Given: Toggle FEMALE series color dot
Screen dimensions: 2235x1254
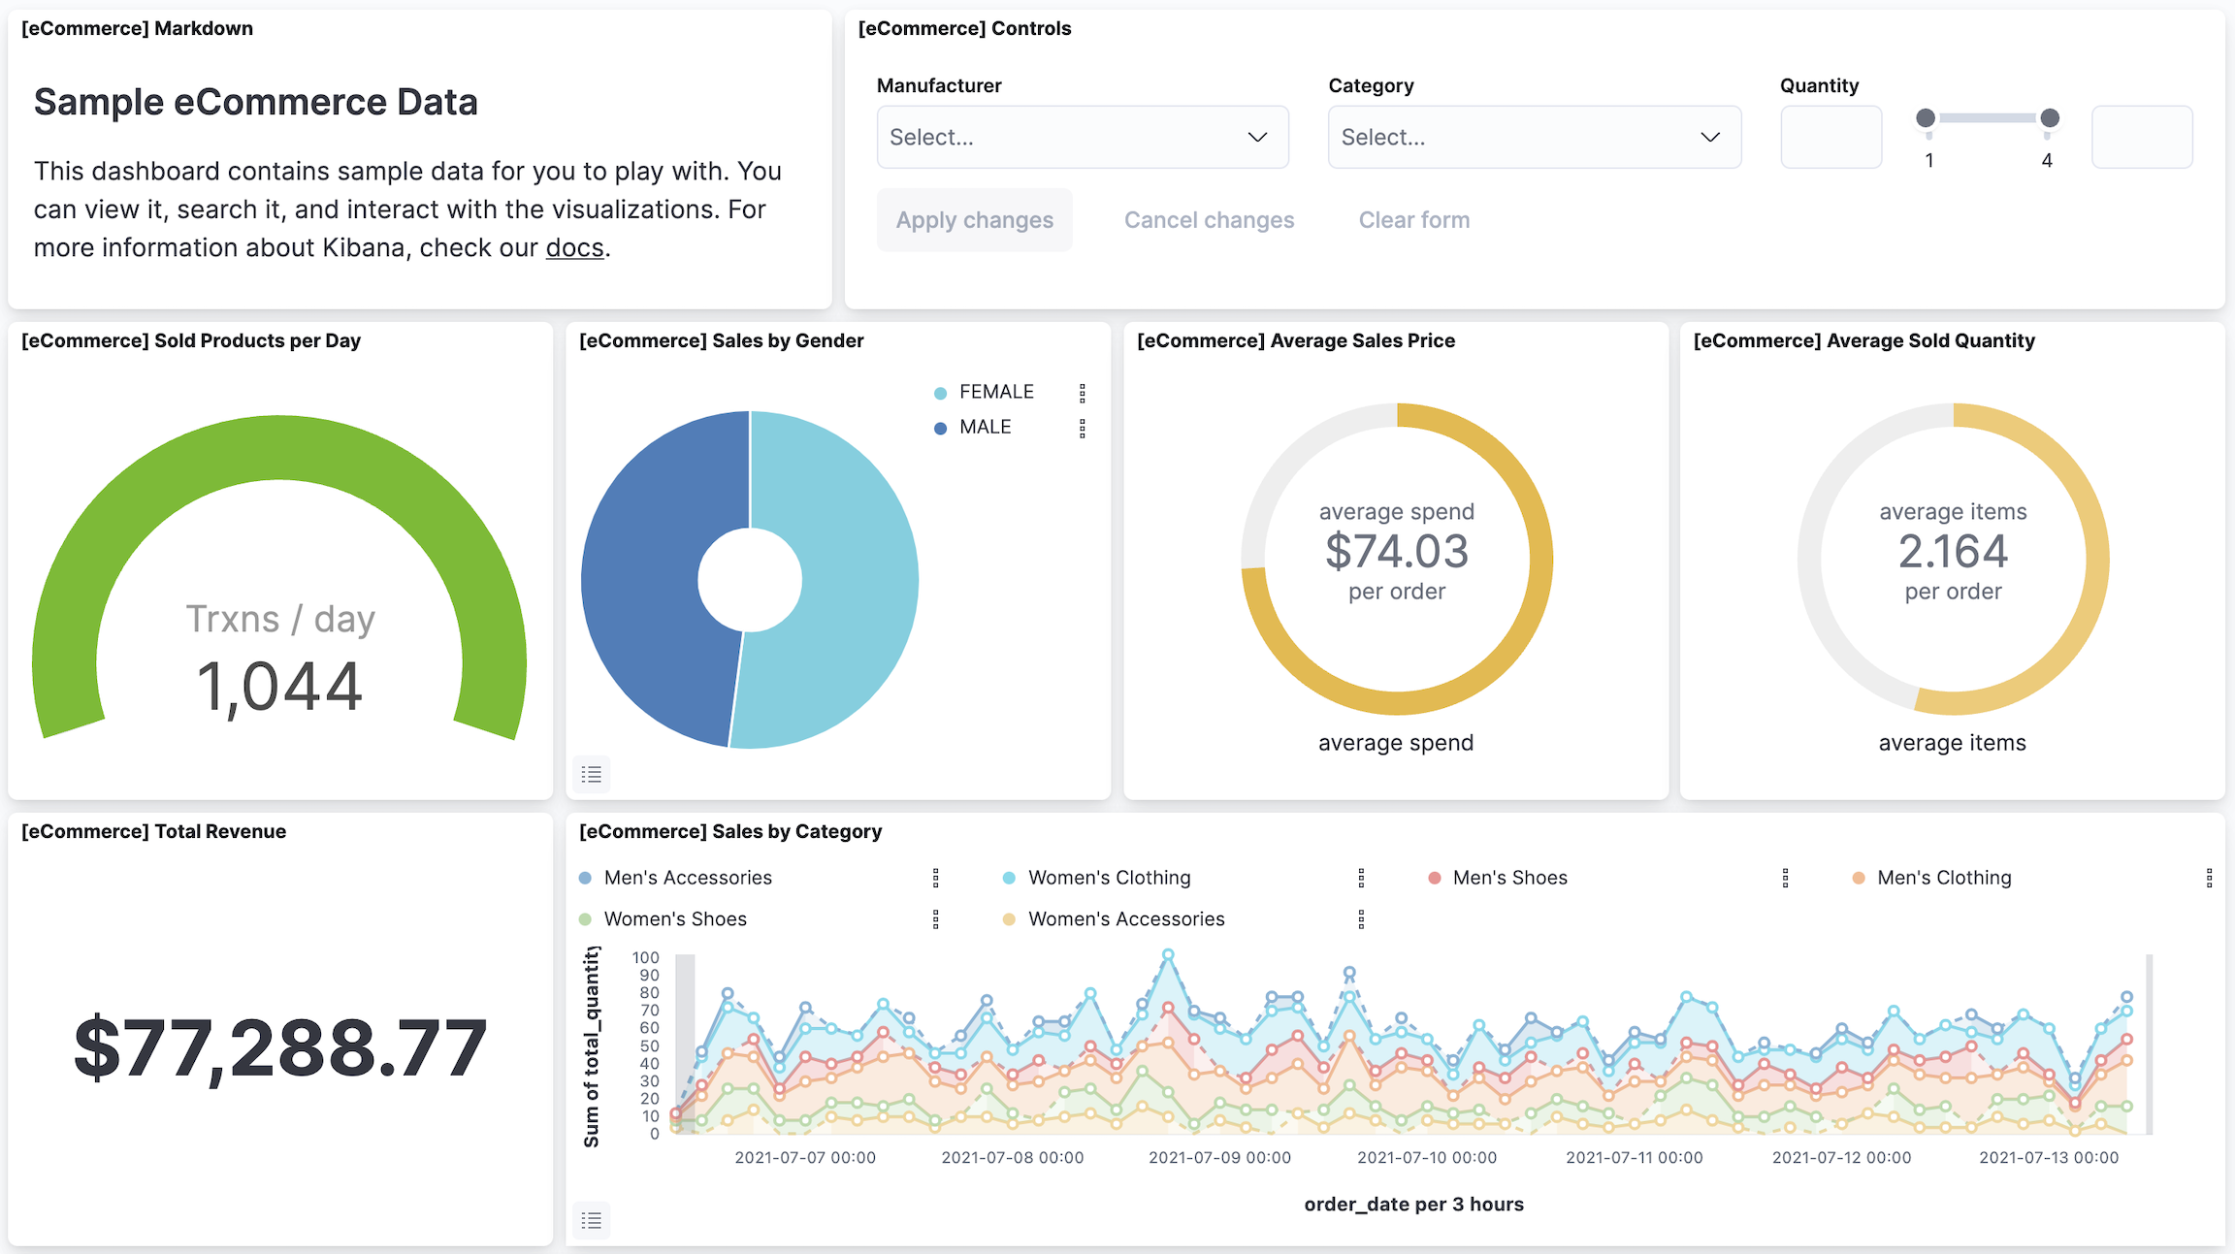Looking at the screenshot, I should pos(940,393).
